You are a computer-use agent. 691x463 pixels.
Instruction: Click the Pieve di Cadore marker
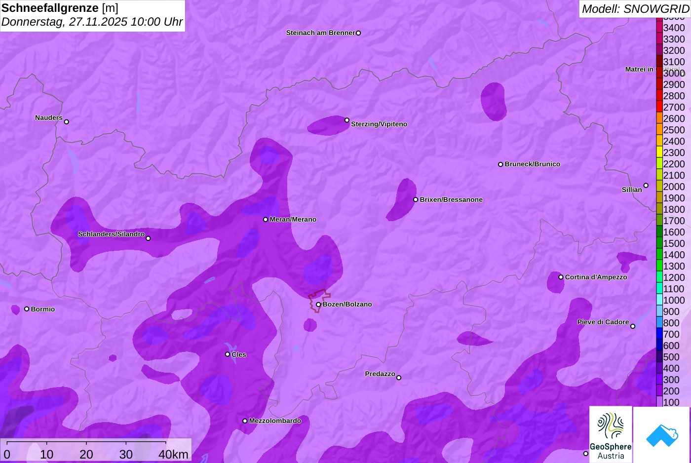[x=633, y=326]
